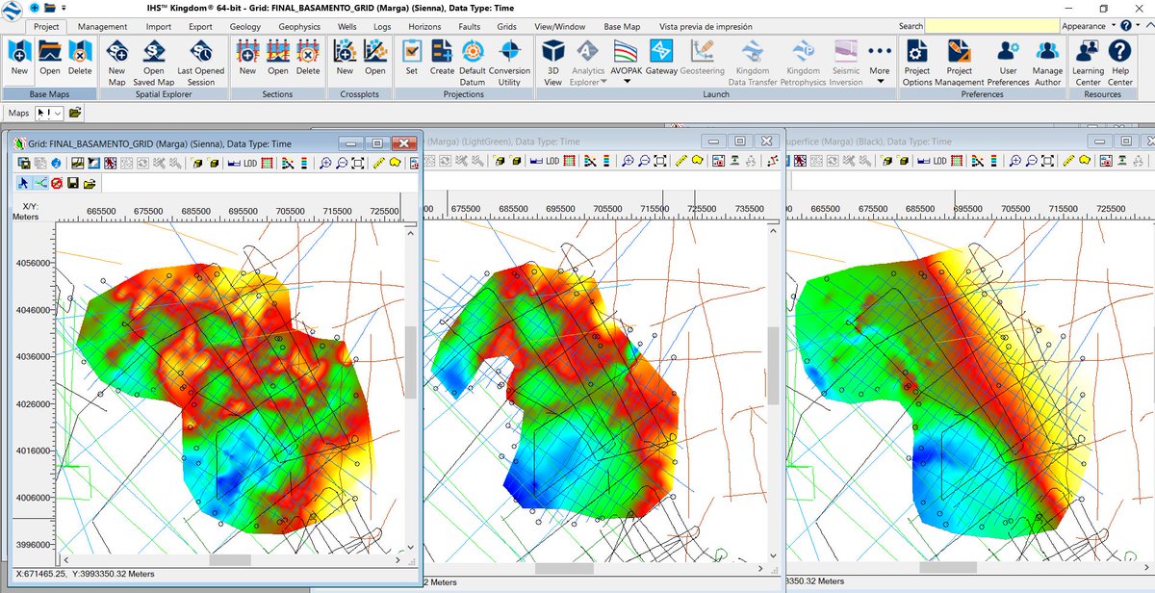Click the color bar icon in Sienna window
The height and width of the screenshot is (593, 1155).
304,163
